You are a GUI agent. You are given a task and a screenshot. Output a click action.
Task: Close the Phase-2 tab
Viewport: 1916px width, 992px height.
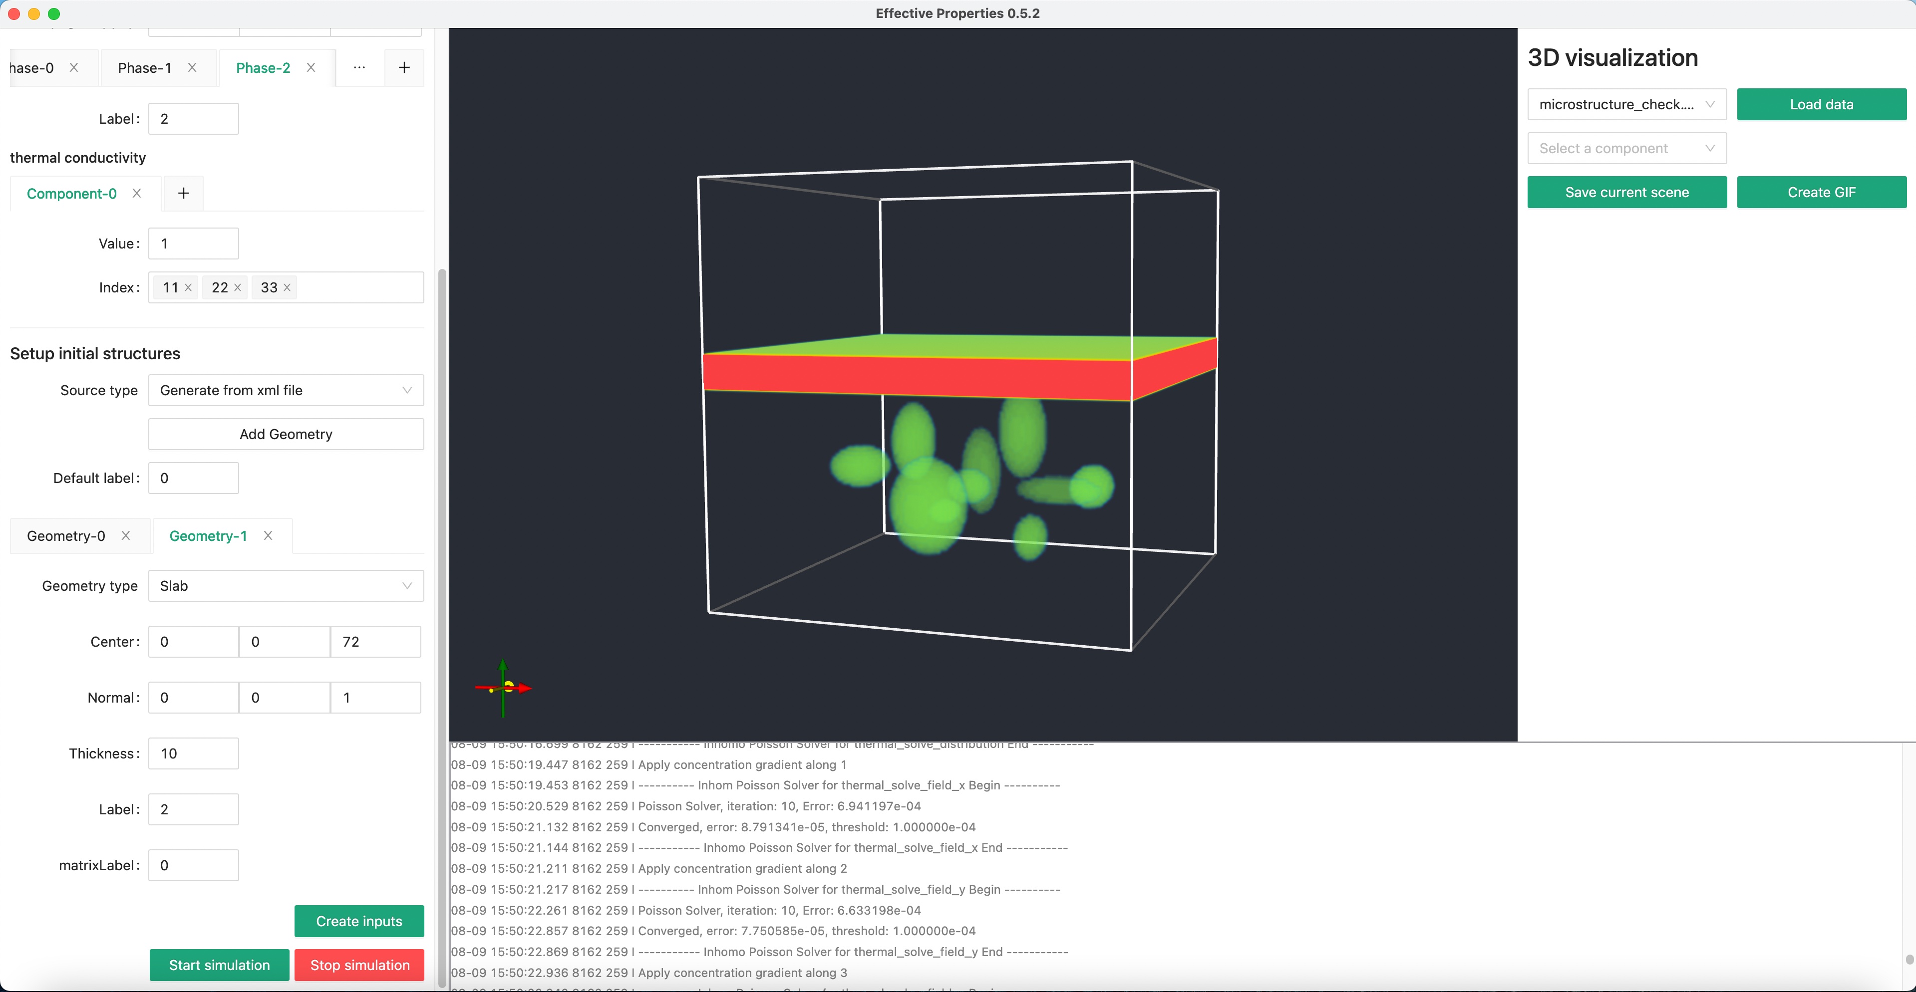point(311,68)
